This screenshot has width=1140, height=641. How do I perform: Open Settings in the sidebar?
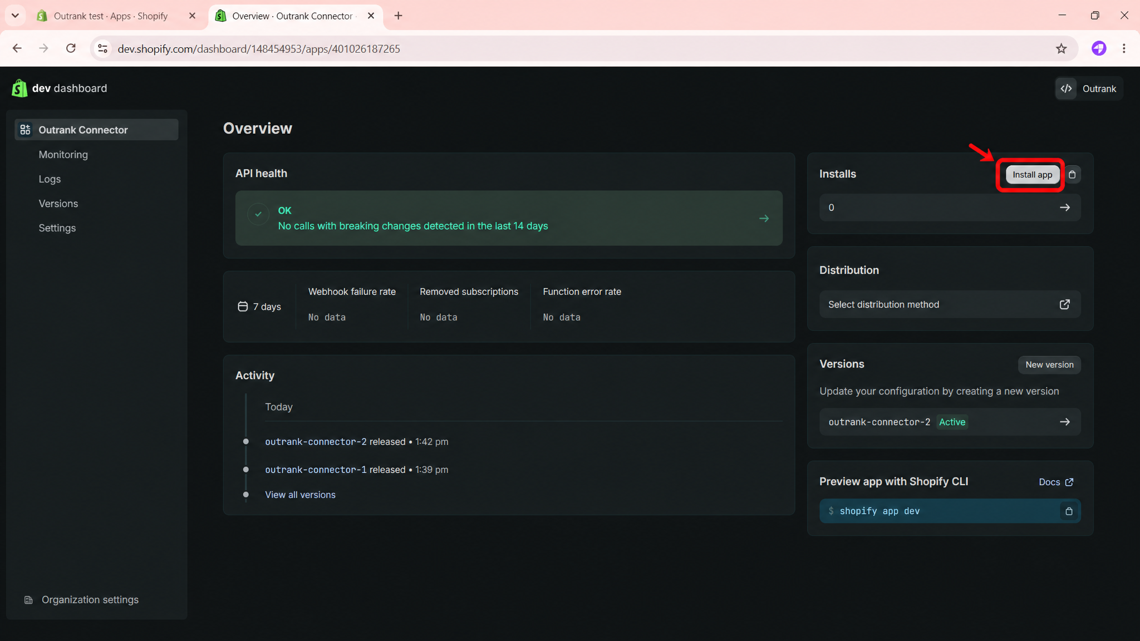tap(57, 228)
